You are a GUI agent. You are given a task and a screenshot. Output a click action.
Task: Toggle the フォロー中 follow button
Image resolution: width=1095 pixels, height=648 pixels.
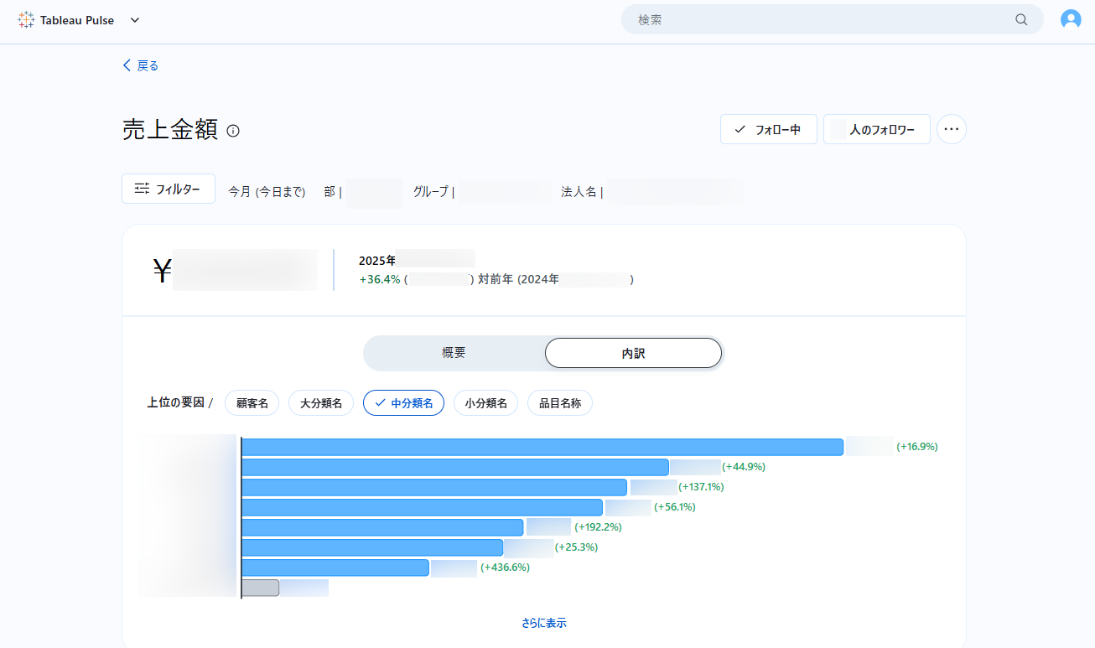pyautogui.click(x=768, y=130)
